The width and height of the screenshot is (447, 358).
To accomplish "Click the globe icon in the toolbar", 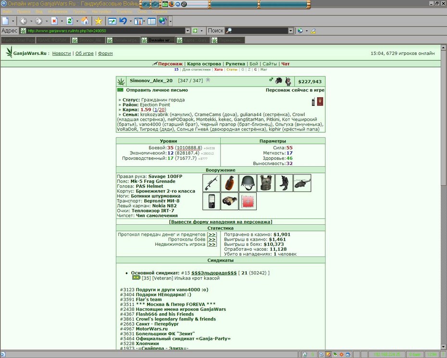I will click(162, 21).
